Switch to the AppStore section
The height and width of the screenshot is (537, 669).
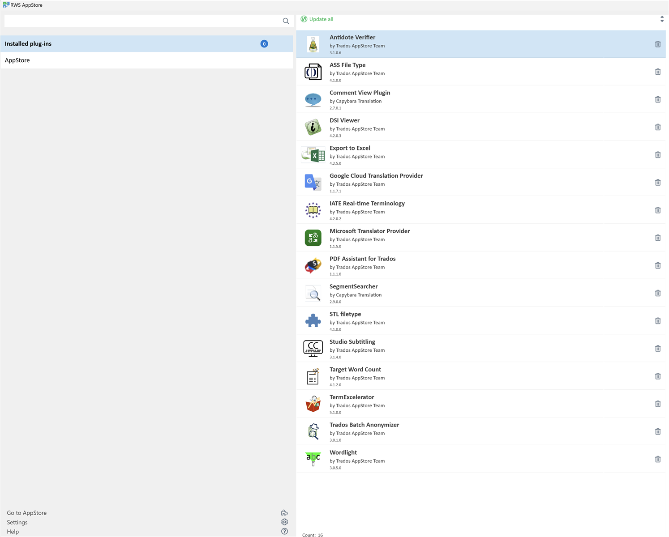(x=17, y=60)
